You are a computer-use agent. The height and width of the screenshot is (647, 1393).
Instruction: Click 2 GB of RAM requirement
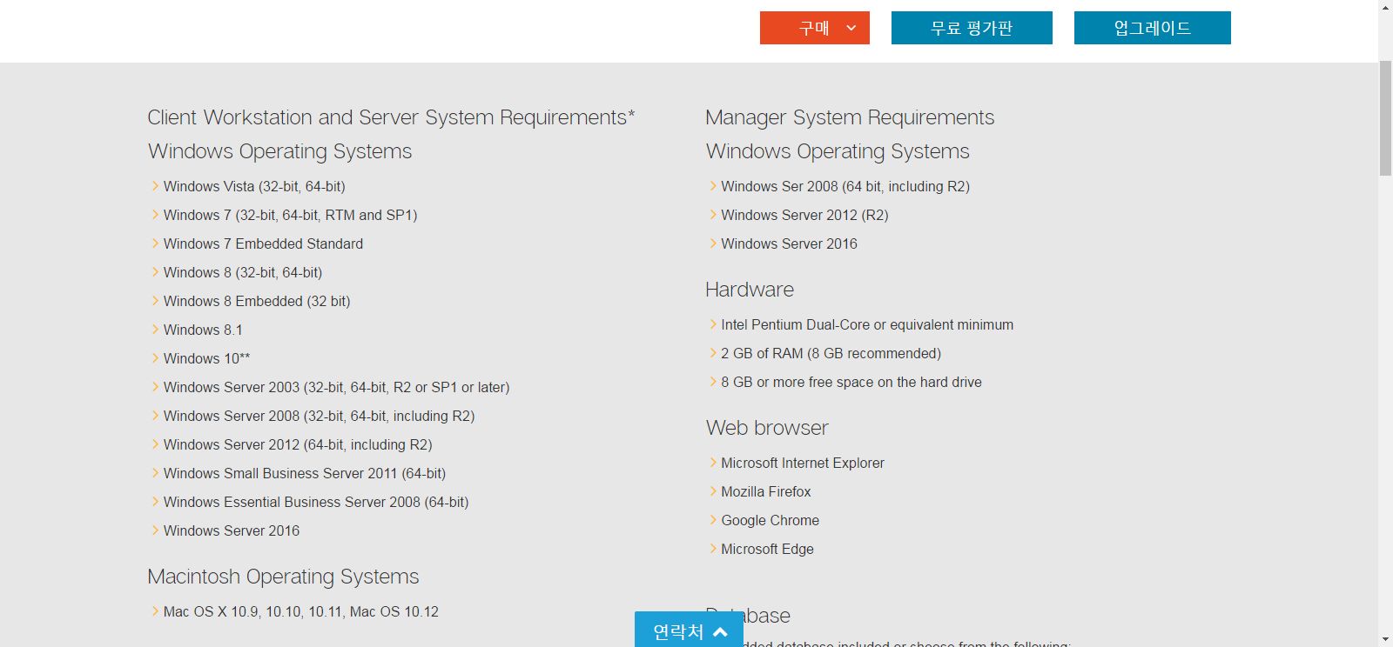coord(831,353)
